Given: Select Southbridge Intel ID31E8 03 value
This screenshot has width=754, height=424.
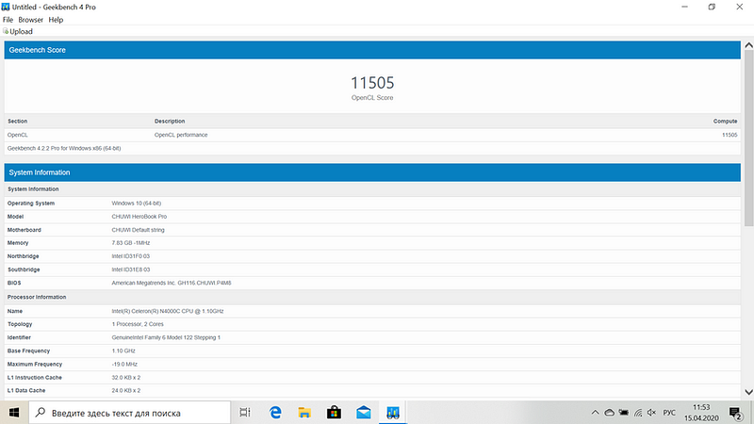Looking at the screenshot, I should (x=131, y=269).
